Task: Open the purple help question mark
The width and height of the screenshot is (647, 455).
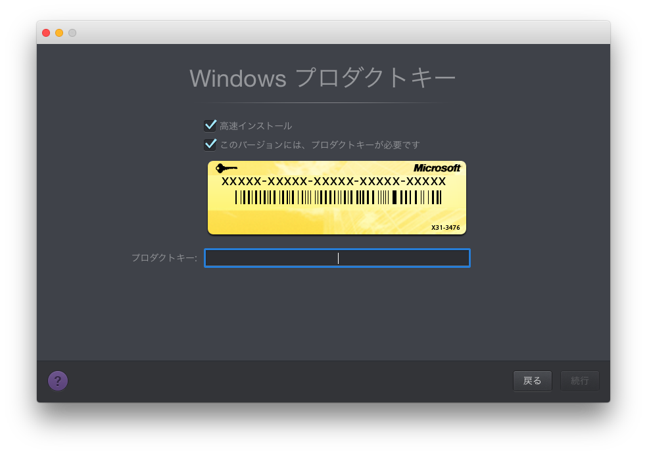Action: (x=58, y=381)
